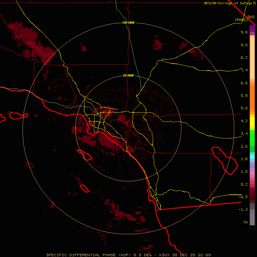Viewport: 257px width, 257px height.
Task: Click the NEXLAB-College of DuPage logo icon
Action: [x=254, y=3]
